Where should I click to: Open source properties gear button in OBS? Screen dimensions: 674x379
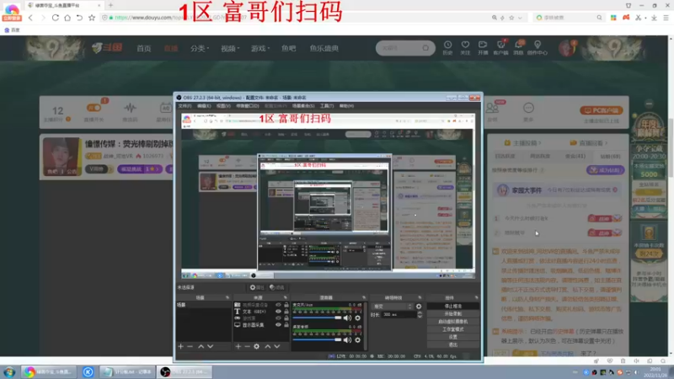[257, 287]
